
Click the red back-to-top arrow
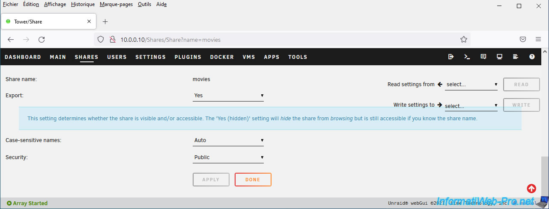coord(531,188)
